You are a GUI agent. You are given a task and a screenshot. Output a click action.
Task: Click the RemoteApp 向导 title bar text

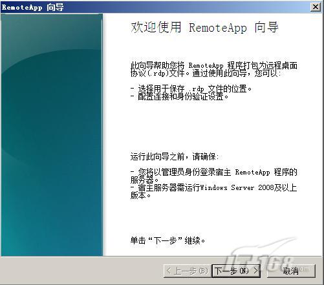tap(33, 7)
